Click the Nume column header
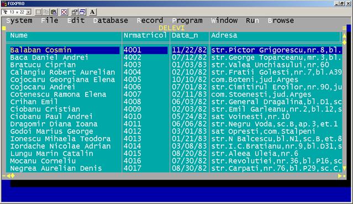The width and height of the screenshot is (353, 204). tap(19, 35)
